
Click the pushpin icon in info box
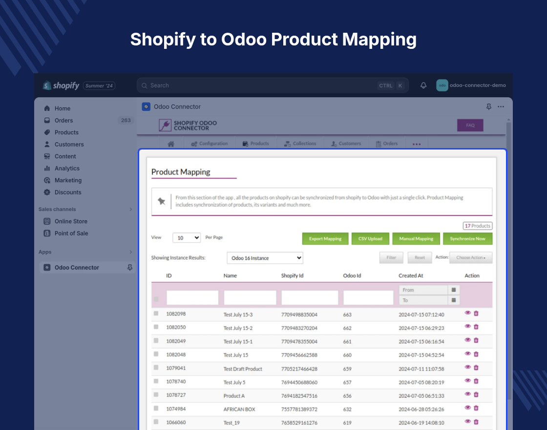161,201
